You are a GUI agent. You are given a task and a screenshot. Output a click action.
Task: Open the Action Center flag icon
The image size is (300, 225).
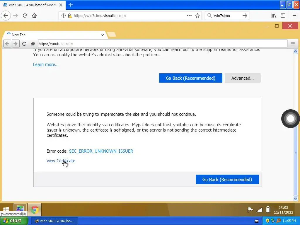pos(250,210)
